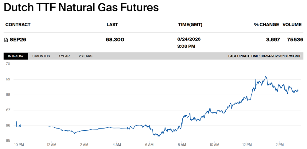The width and height of the screenshot is (307, 149).
Task: Show the 2 YEARS chart view
Action: pyautogui.click(x=86, y=56)
